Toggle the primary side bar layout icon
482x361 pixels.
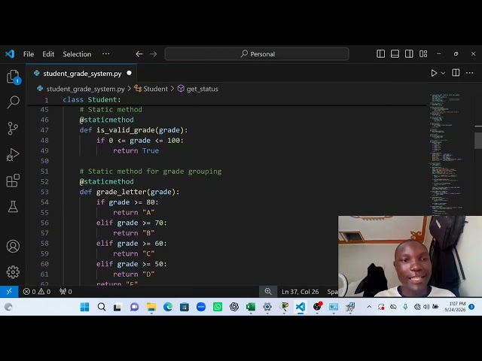click(x=380, y=54)
